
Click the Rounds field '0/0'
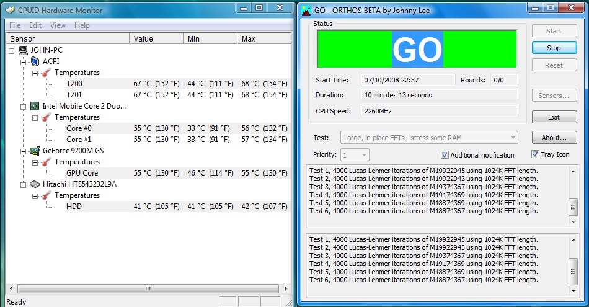coord(504,80)
